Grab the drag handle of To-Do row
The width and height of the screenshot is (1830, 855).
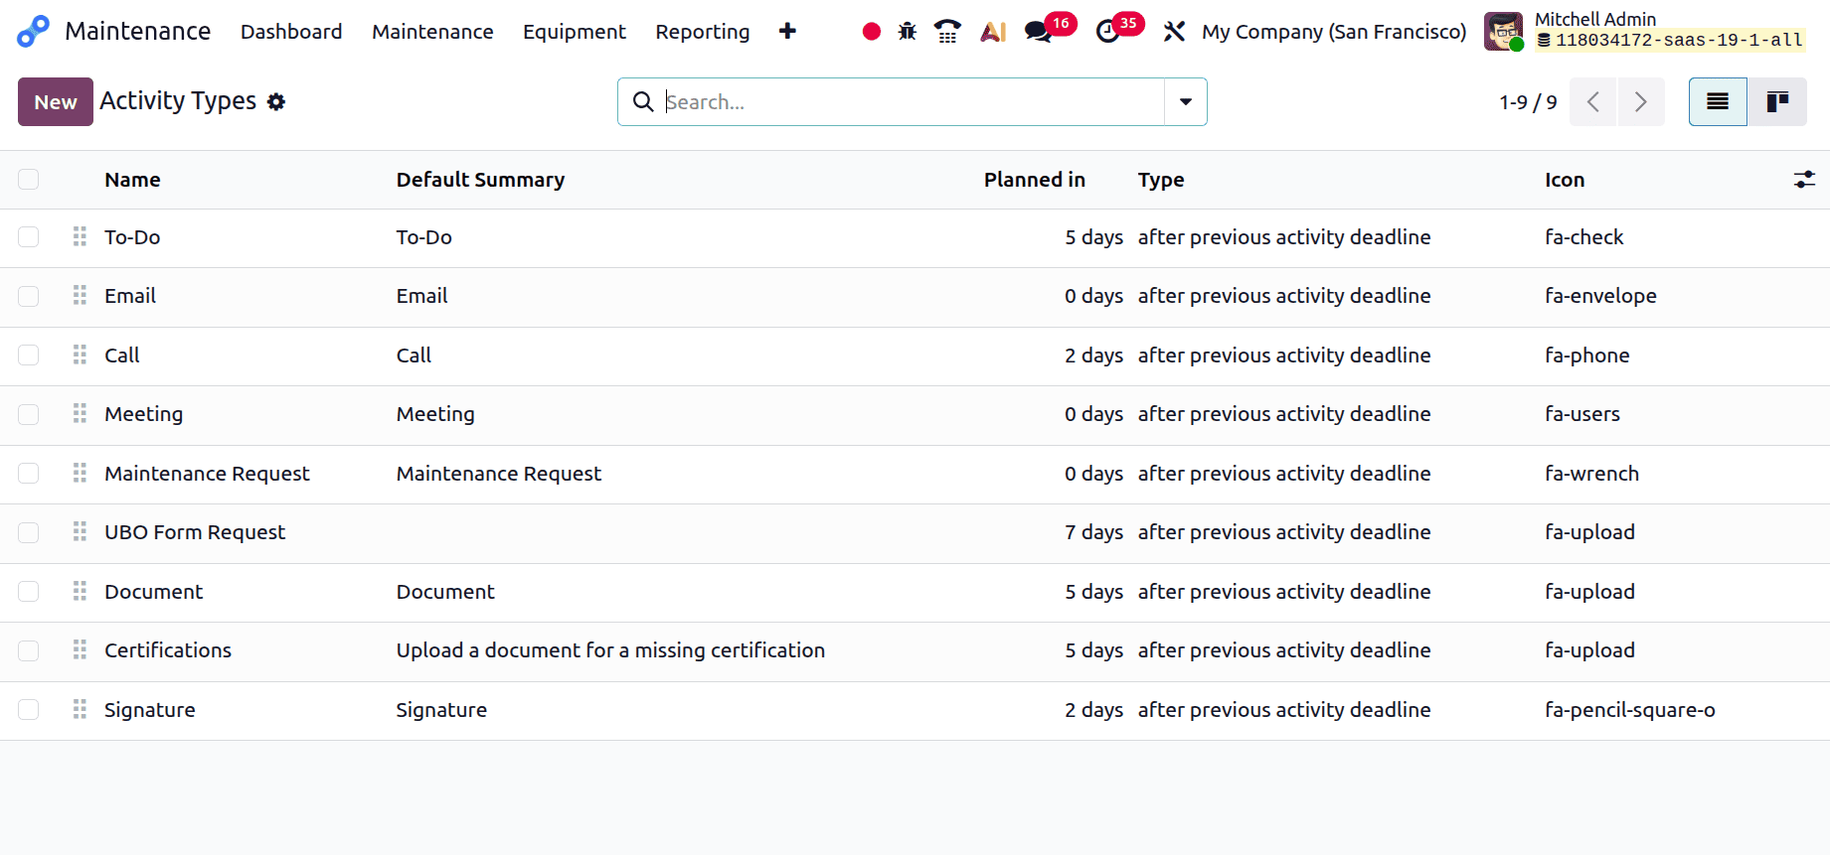coord(80,236)
